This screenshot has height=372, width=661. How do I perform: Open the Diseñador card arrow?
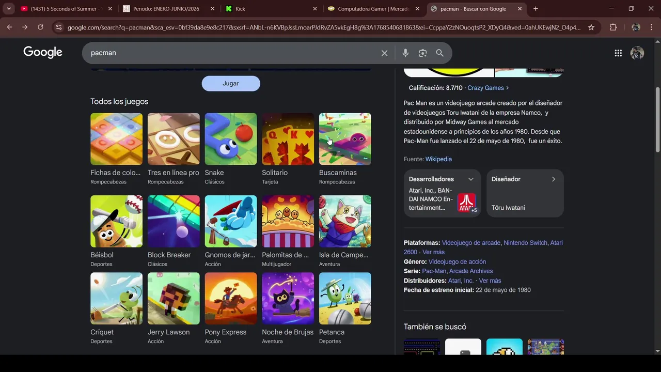pos(553,179)
